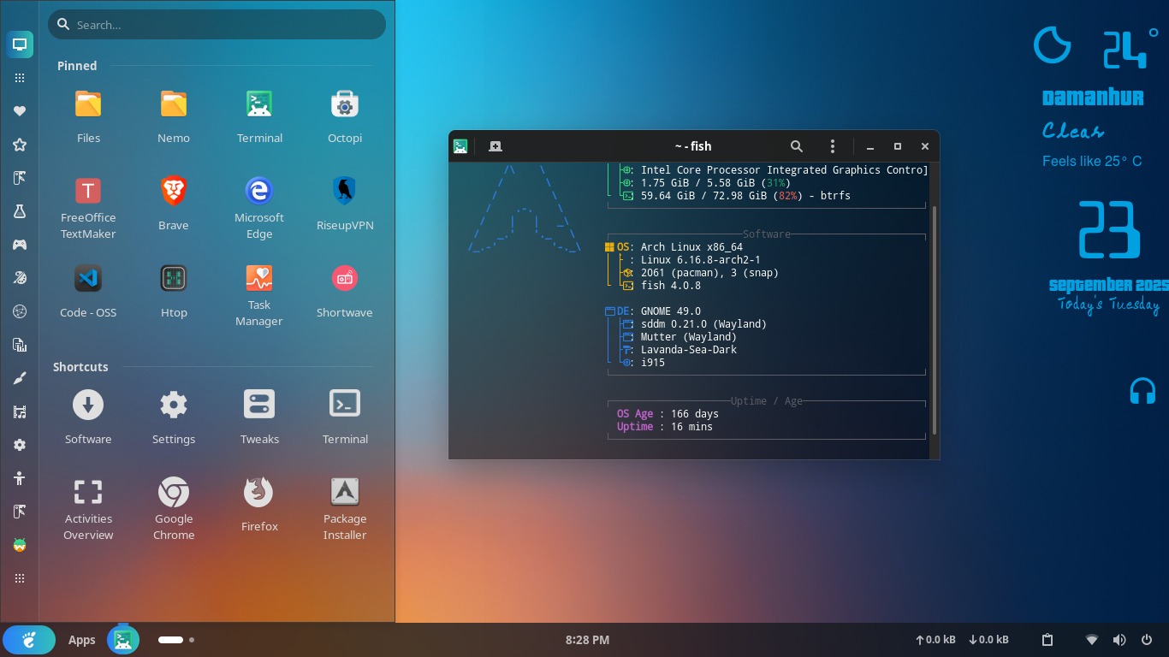Select the star category in menu sidebar

(x=20, y=145)
